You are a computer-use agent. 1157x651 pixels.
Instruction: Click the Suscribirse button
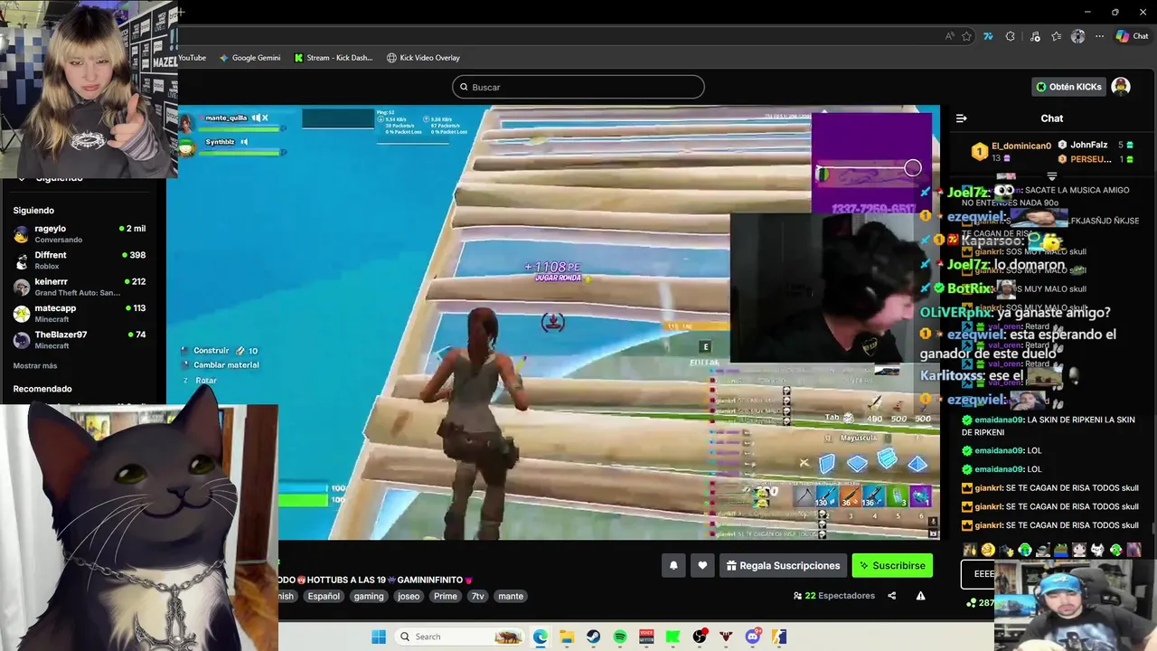pos(892,566)
